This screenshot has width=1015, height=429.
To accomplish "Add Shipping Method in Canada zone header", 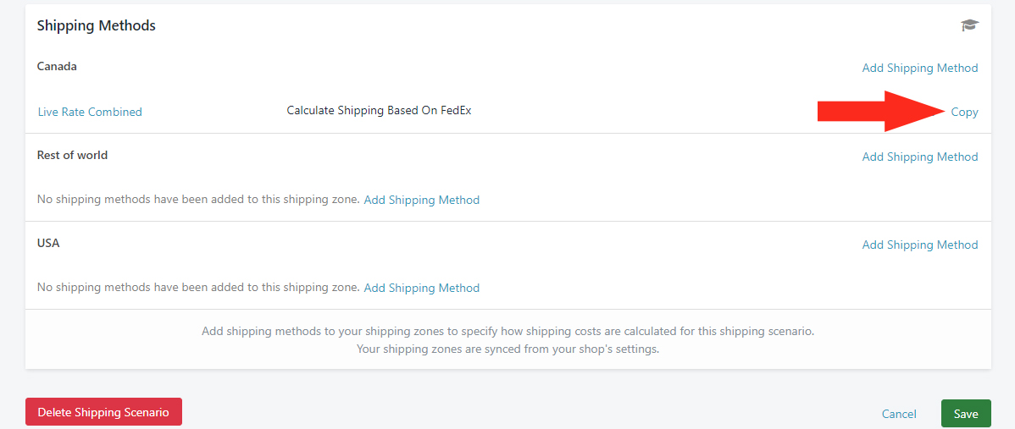I will click(920, 68).
